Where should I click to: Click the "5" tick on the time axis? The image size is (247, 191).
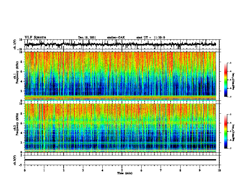(x=122, y=170)
